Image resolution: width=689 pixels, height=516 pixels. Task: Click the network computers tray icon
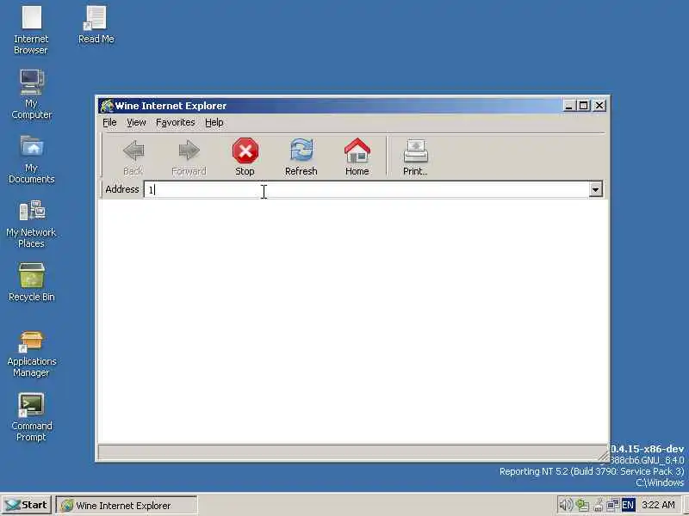613,505
